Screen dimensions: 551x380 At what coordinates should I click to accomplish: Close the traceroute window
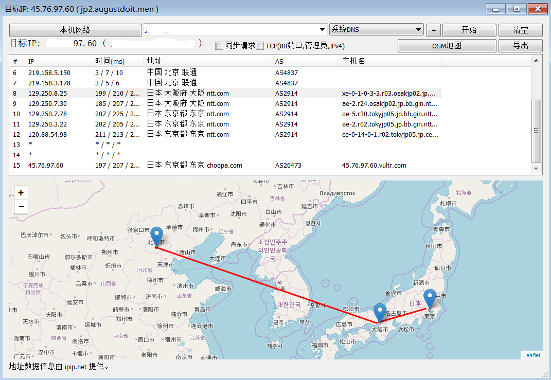click(x=538, y=9)
